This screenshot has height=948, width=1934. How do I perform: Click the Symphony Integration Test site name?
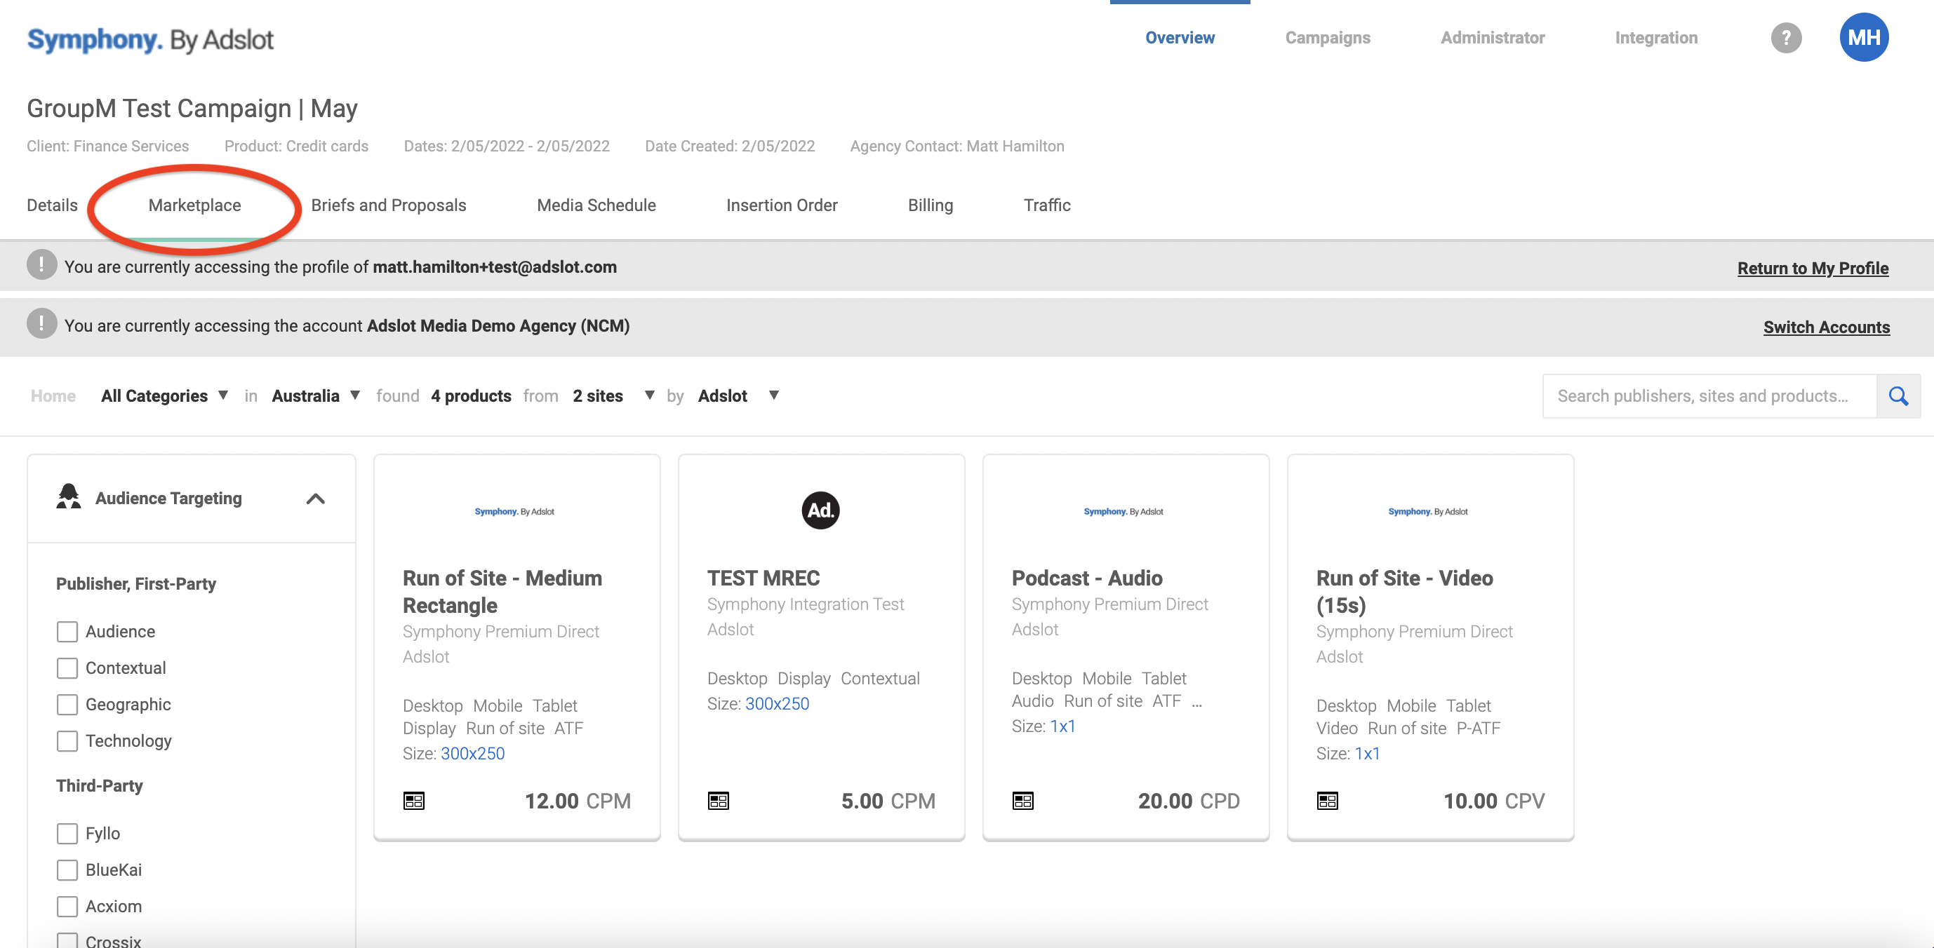click(x=806, y=604)
